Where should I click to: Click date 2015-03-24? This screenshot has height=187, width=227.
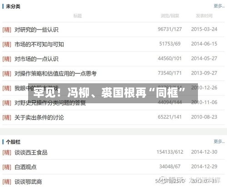tap(204, 29)
